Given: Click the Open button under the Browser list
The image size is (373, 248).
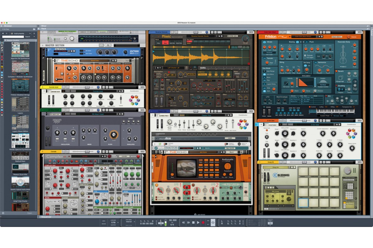Looking at the screenshot, I should 30,213.
